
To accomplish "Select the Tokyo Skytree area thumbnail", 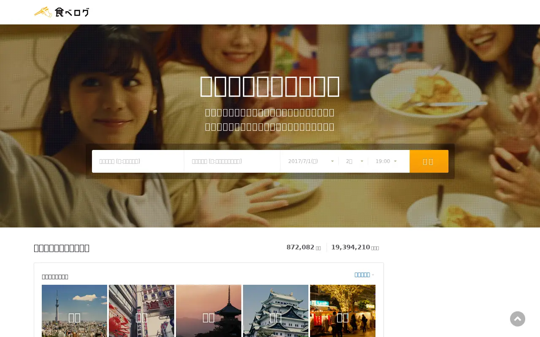I will [x=74, y=311].
